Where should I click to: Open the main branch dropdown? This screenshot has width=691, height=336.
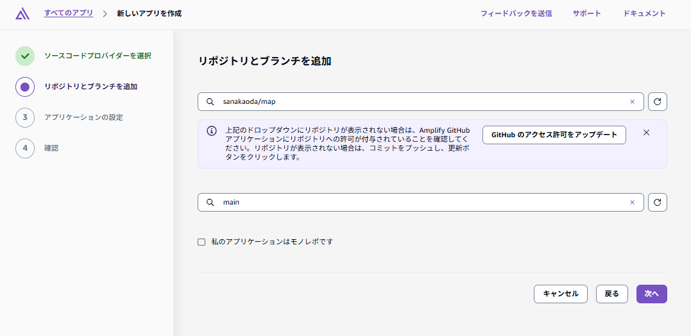pyautogui.click(x=421, y=203)
